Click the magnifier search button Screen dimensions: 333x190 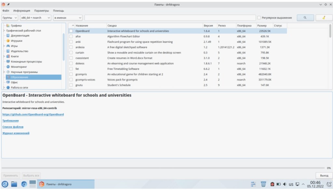305,18
